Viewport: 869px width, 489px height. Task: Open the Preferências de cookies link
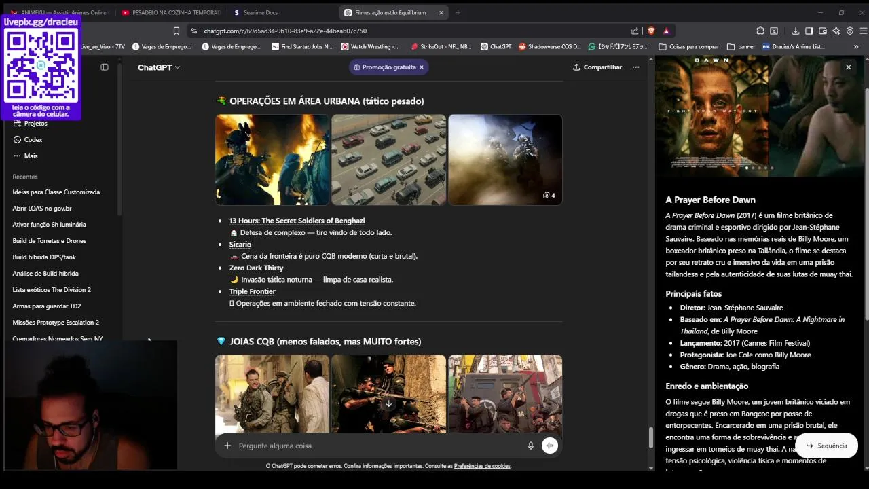(x=482, y=466)
